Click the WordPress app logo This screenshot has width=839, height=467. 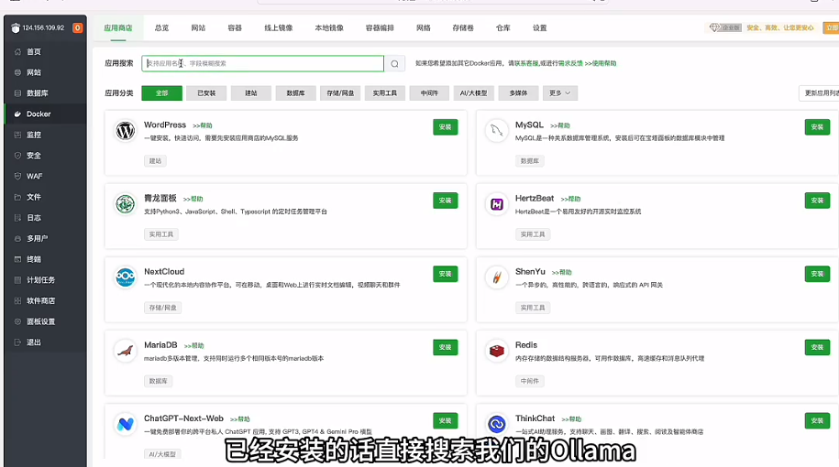[x=126, y=131]
